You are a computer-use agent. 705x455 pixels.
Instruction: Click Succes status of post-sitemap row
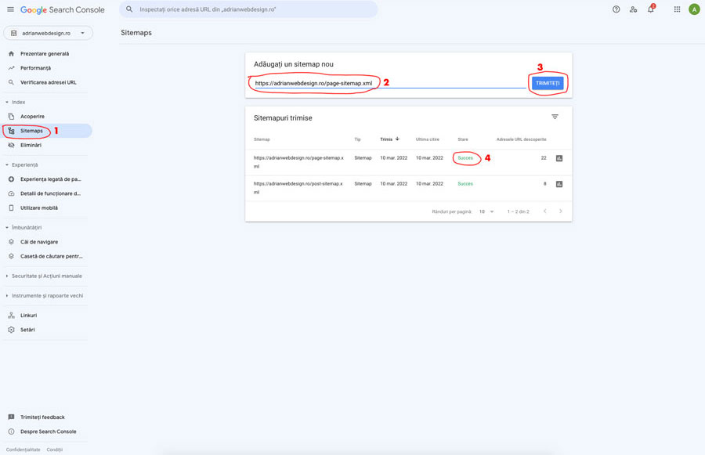coord(465,184)
